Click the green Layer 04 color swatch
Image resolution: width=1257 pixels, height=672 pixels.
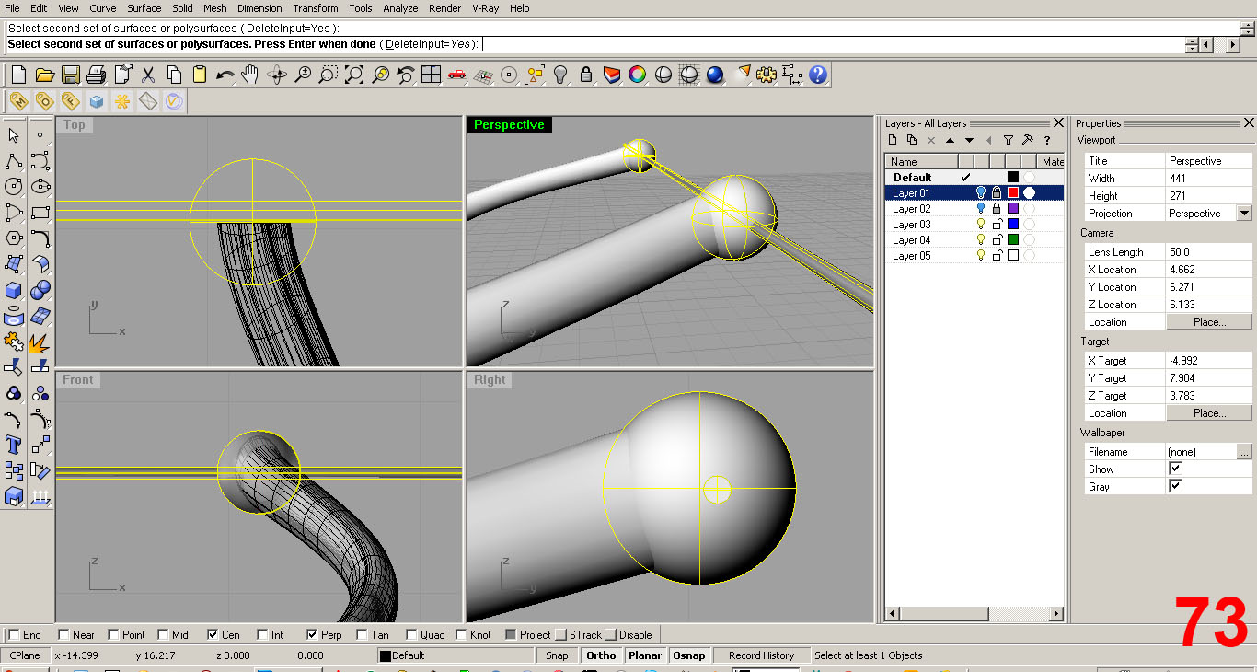pyautogui.click(x=1013, y=240)
